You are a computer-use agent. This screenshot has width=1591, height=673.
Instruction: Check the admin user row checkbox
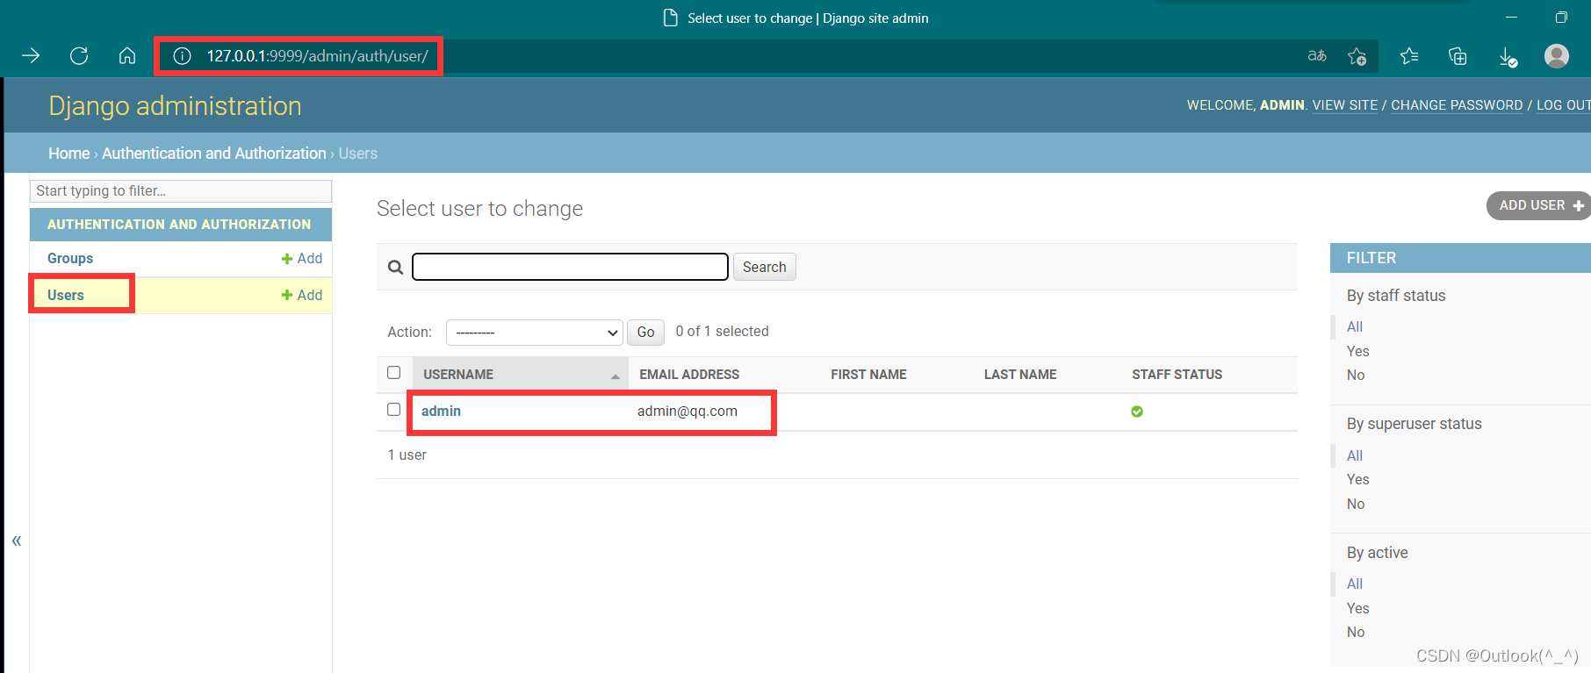pos(394,410)
